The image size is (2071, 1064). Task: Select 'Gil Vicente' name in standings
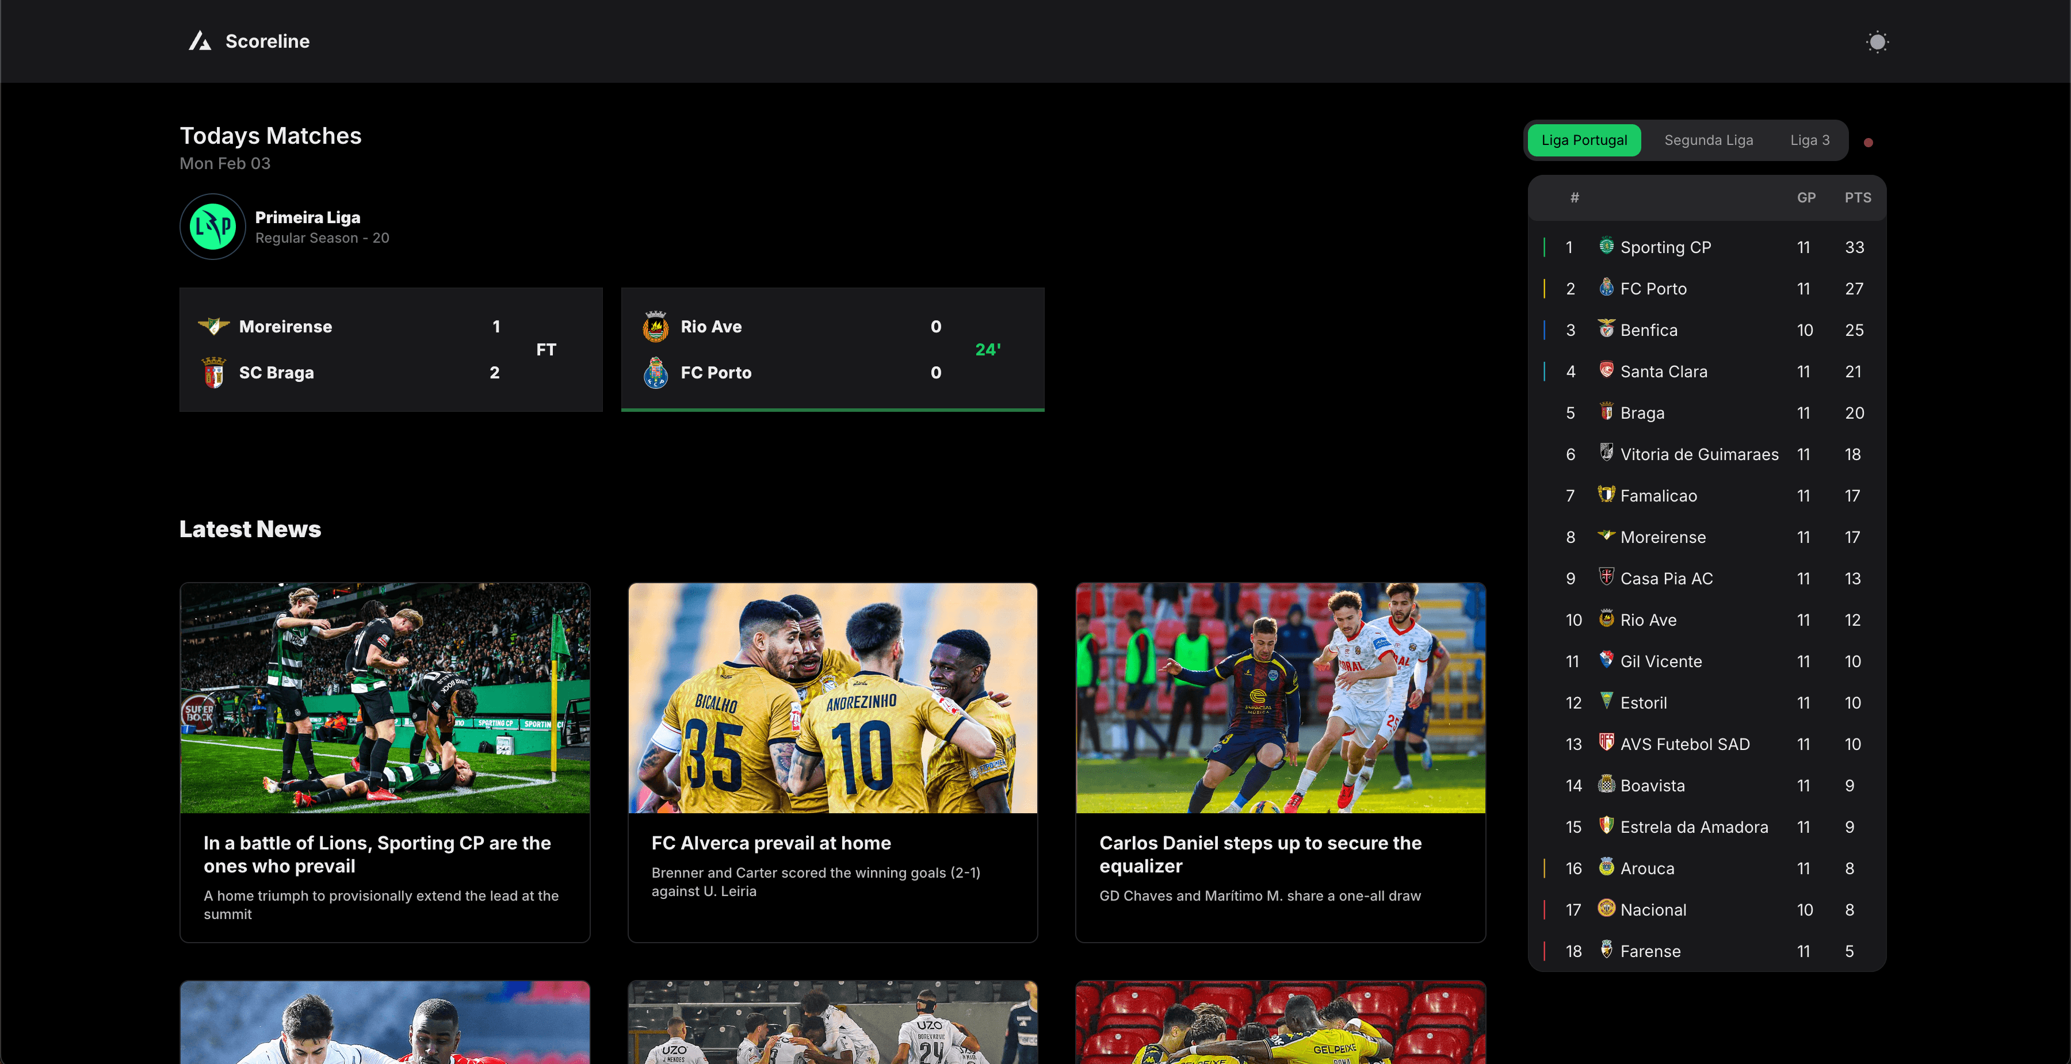coord(1660,661)
